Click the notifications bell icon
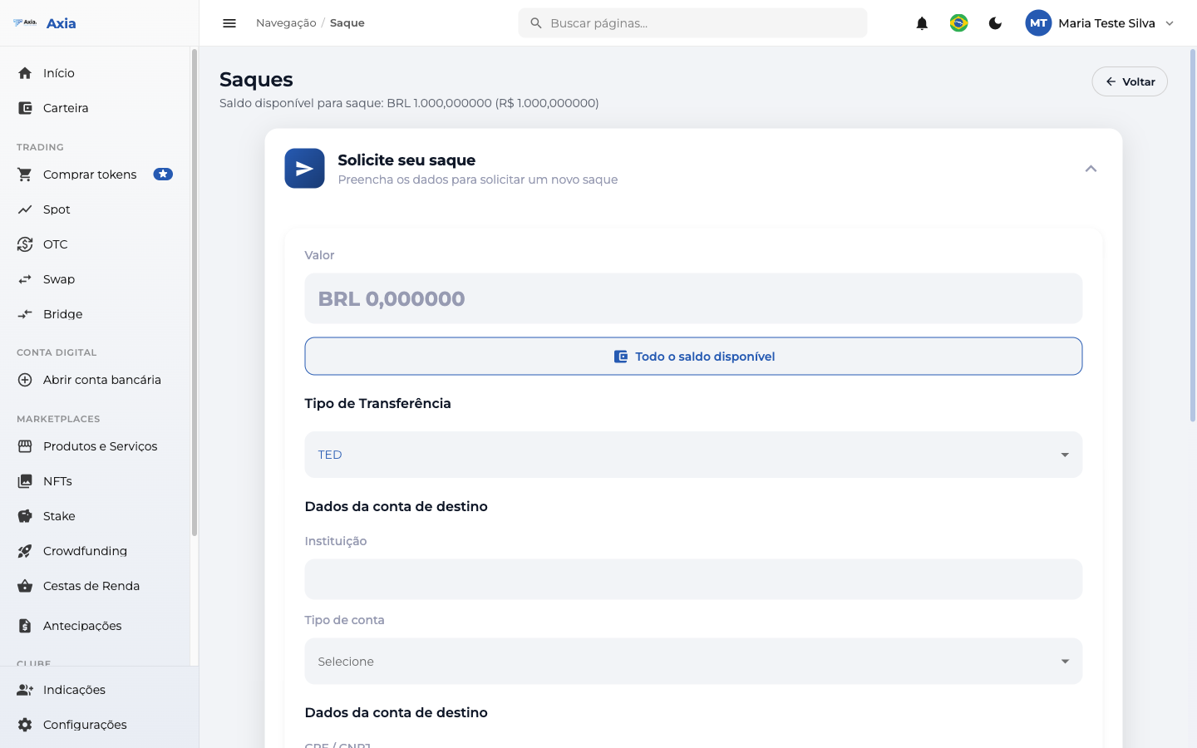This screenshot has height=748, width=1197. [922, 23]
